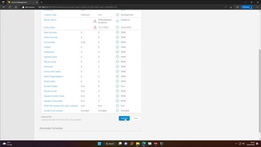The height and width of the screenshot is (147, 261).
Task: Click the check icon in Server Name row
Action: coord(117,21)
